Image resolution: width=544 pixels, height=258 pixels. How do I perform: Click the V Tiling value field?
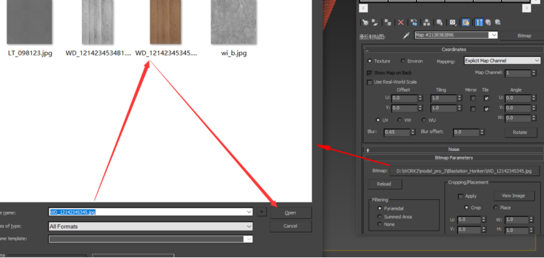point(444,108)
